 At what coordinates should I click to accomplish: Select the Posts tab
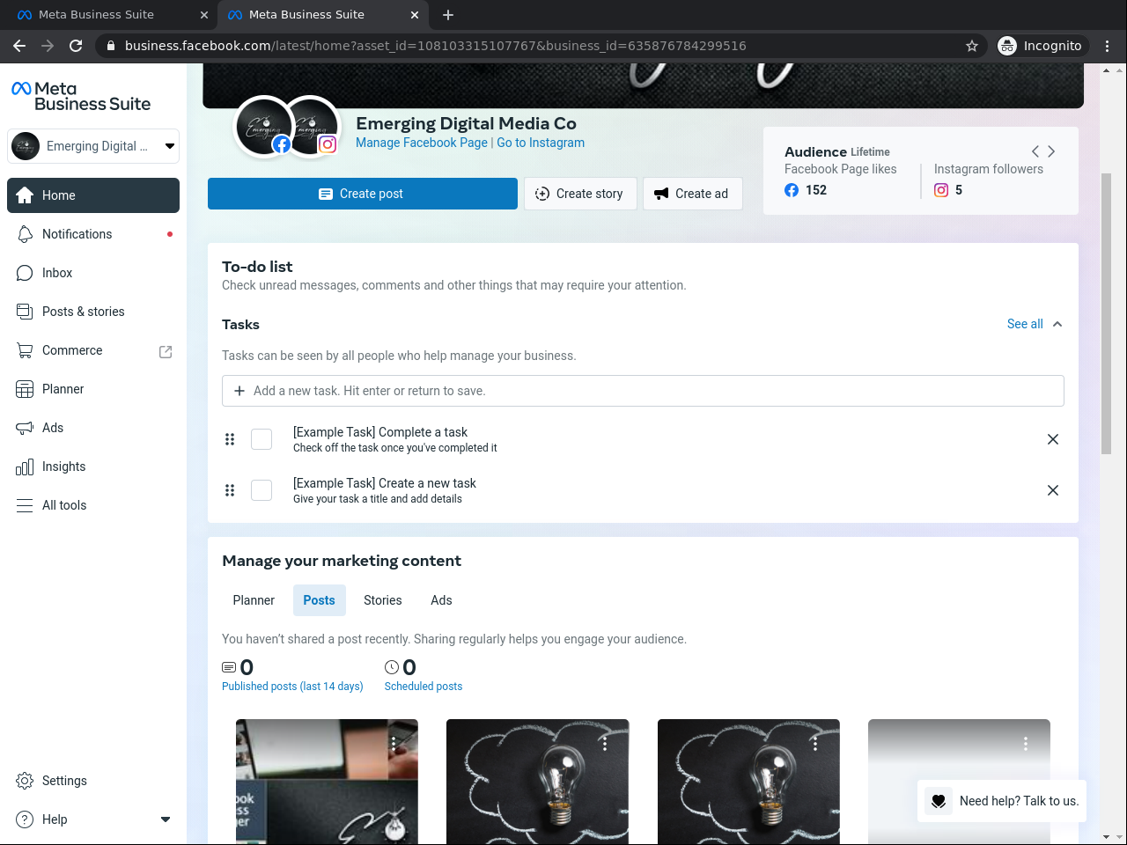click(x=319, y=600)
